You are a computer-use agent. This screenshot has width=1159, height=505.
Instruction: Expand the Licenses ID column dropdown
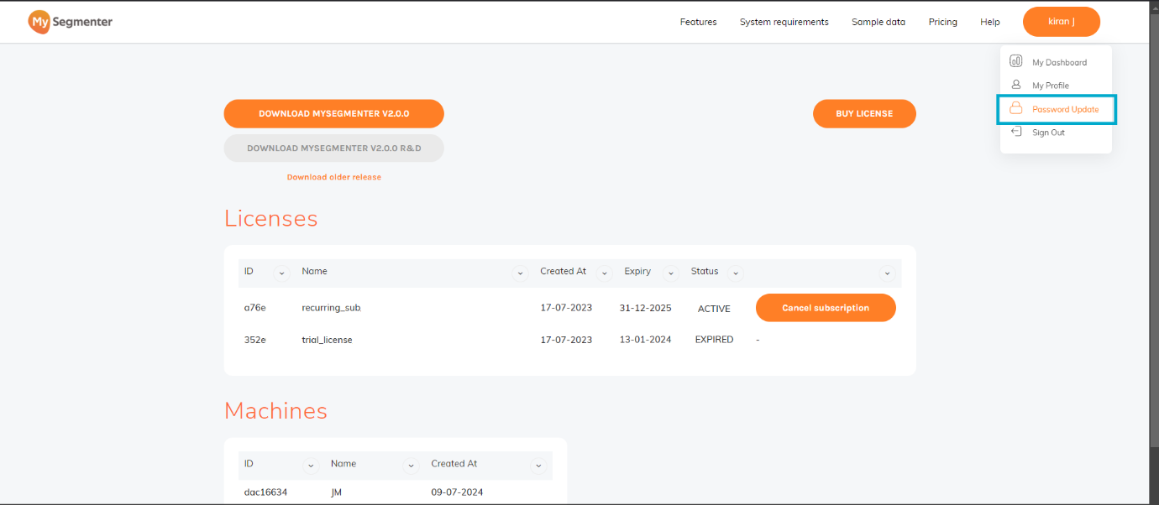tap(281, 273)
